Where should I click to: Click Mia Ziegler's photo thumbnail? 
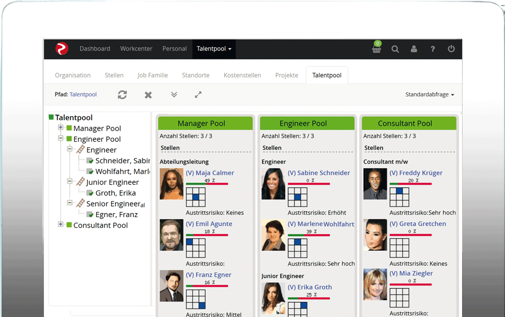tap(375, 285)
